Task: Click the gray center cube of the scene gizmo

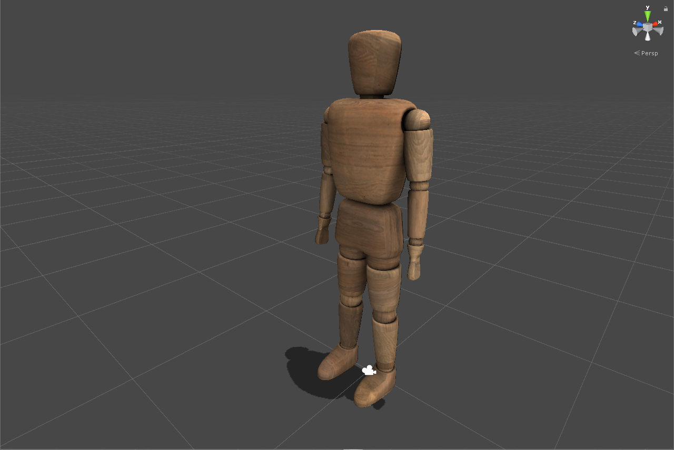Action: tap(648, 26)
